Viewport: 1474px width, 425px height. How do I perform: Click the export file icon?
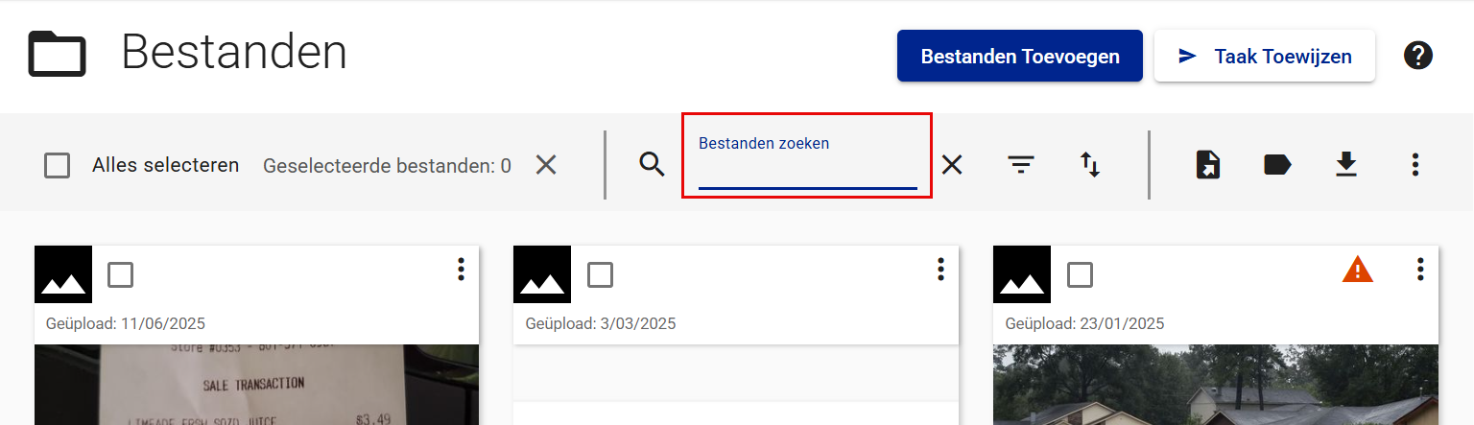pyautogui.click(x=1207, y=165)
